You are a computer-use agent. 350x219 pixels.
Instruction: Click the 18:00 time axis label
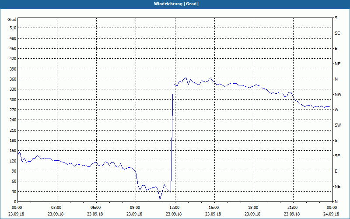click(x=253, y=208)
